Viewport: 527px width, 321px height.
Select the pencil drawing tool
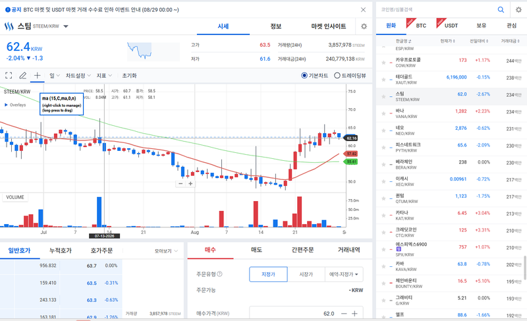22,75
